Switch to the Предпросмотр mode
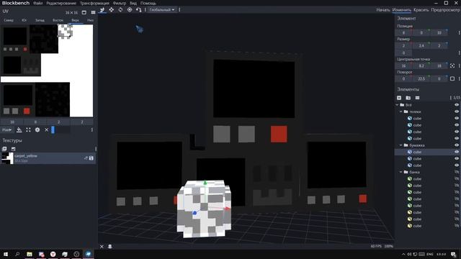Image resolution: width=461 pixels, height=259 pixels. click(445, 9)
